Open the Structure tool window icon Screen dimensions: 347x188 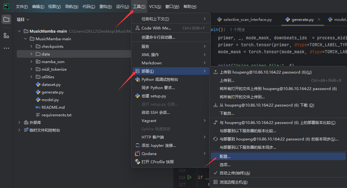6,36
